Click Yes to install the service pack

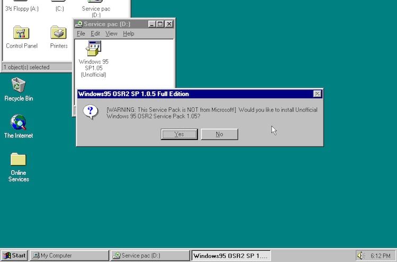[x=179, y=134]
